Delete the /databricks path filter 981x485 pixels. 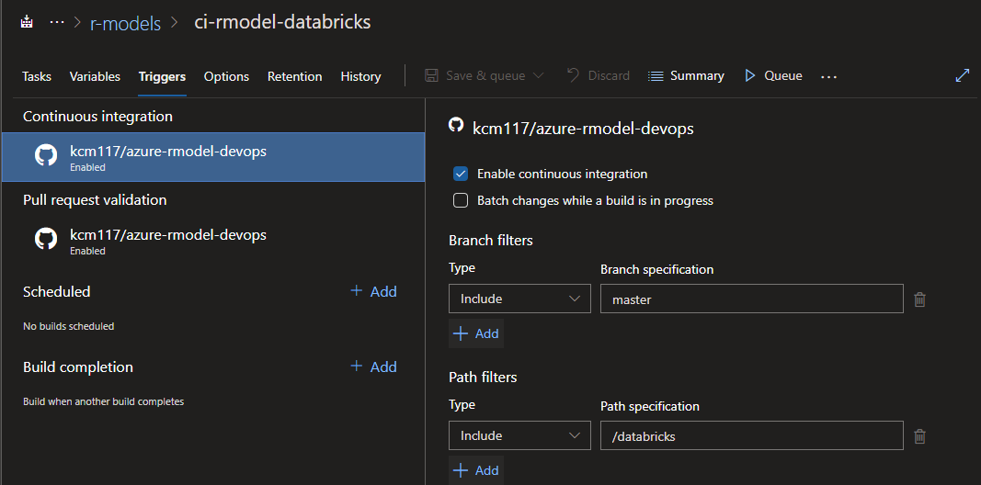pos(919,436)
